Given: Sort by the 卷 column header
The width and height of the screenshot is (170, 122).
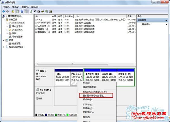Looking at the screenshot, I should [43, 16].
